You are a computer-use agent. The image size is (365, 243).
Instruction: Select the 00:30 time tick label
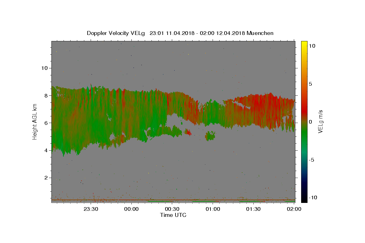click(172, 209)
